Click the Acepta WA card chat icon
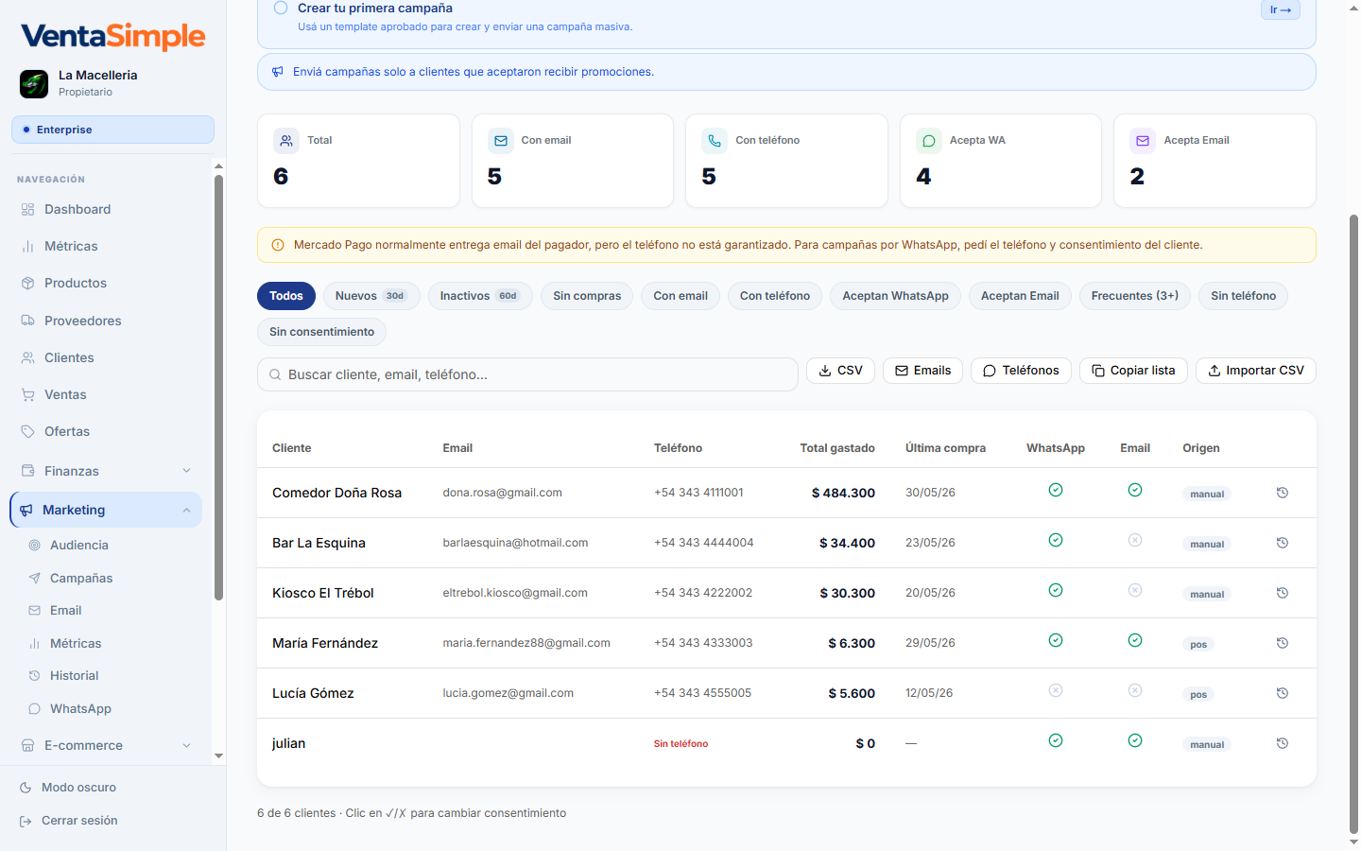The height and width of the screenshot is (851, 1361). click(929, 141)
